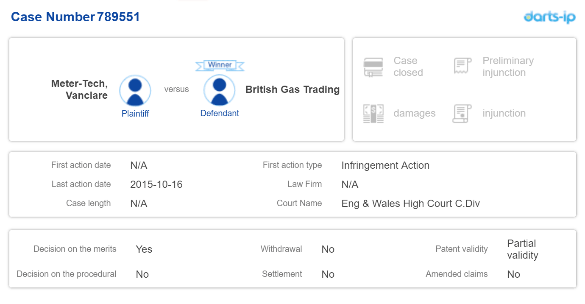This screenshot has width=585, height=304.
Task: Open the darts-ip logo
Action: [x=550, y=17]
